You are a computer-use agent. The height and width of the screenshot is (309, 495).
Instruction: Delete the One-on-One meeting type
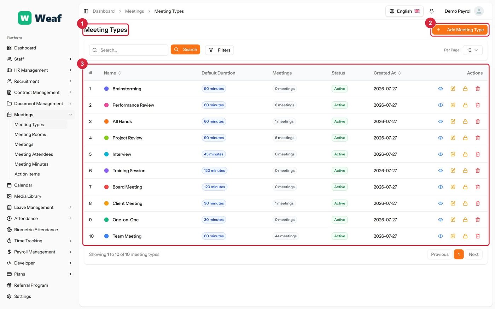point(478,220)
